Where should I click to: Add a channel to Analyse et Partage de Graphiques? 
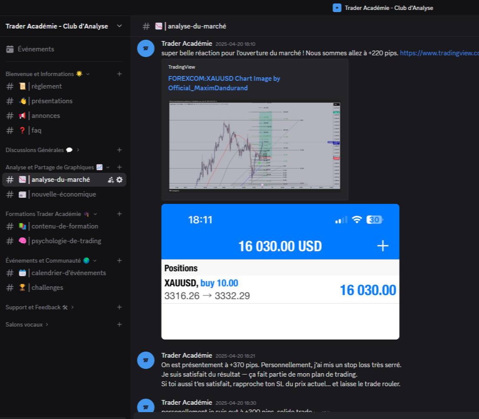coord(119,167)
